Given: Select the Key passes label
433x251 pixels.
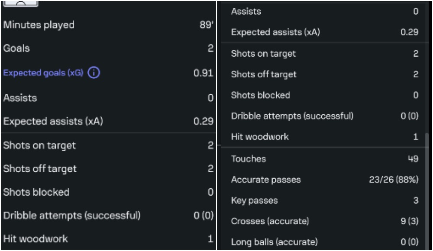Looking at the screenshot, I should pyautogui.click(x=255, y=200).
